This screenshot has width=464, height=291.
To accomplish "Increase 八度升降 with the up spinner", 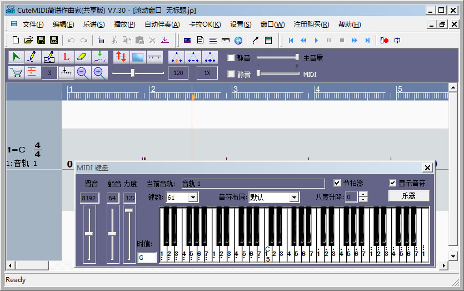I will pos(363,194).
